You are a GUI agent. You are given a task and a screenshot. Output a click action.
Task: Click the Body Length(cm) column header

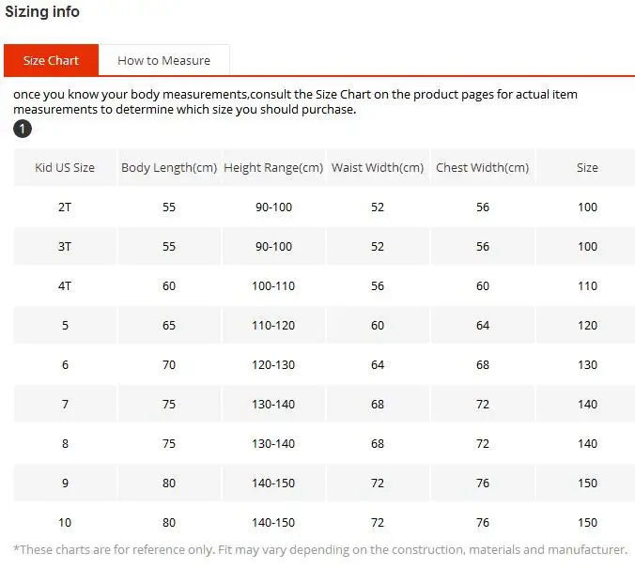(169, 168)
